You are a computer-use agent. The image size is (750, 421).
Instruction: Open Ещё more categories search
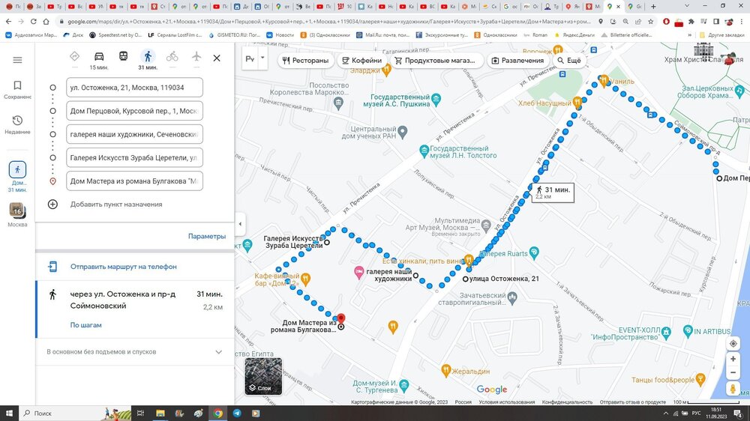click(x=568, y=60)
